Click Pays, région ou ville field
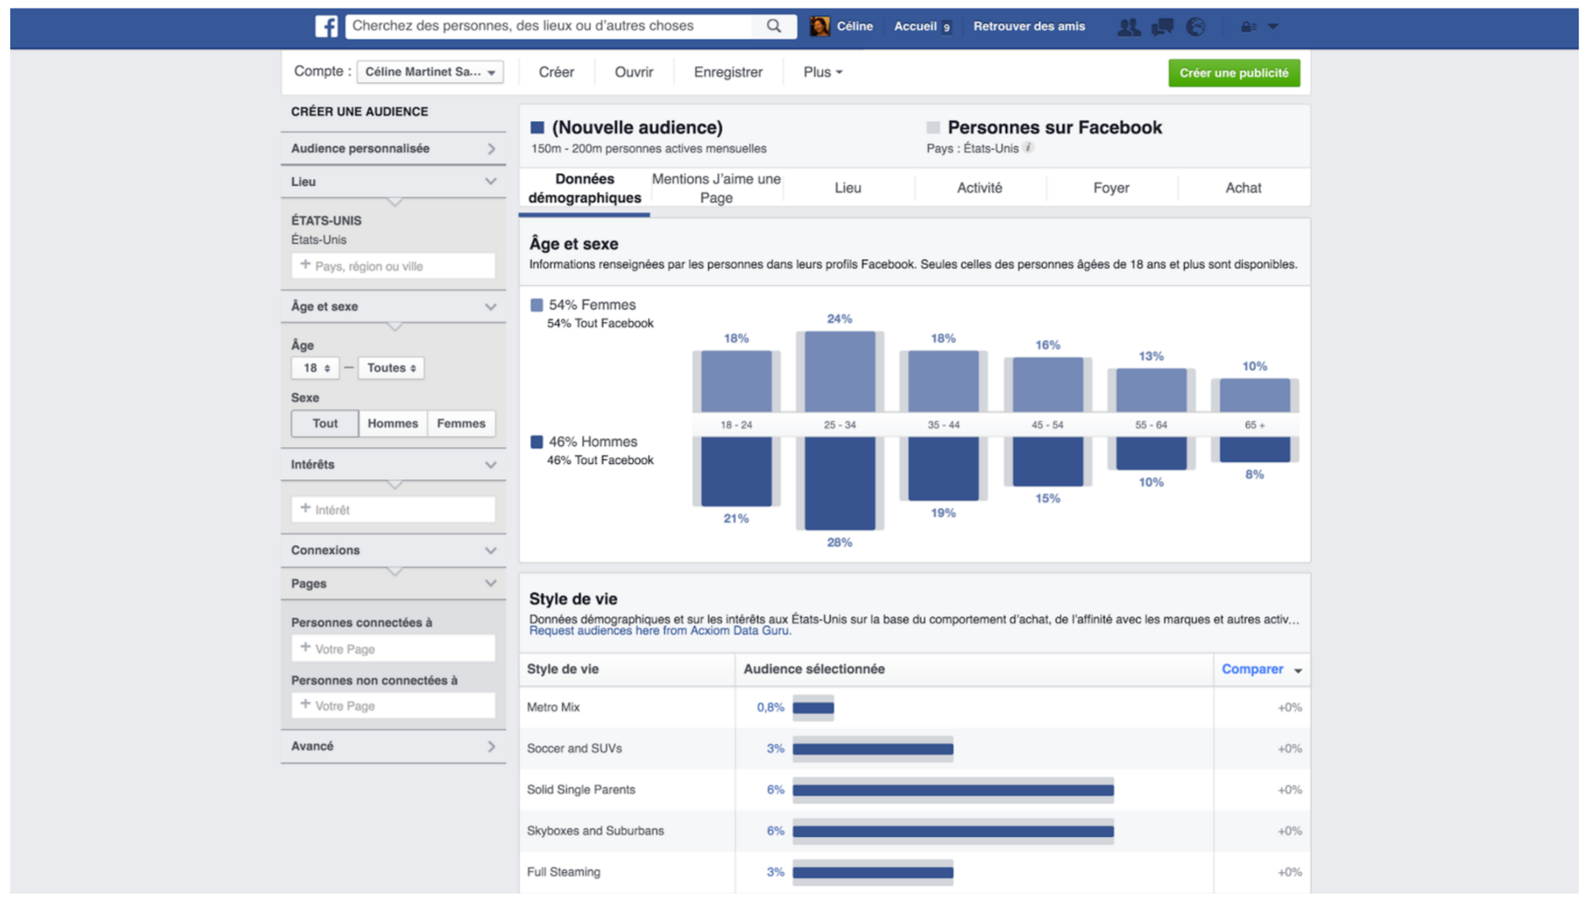The height and width of the screenshot is (897, 1583). pos(394,266)
